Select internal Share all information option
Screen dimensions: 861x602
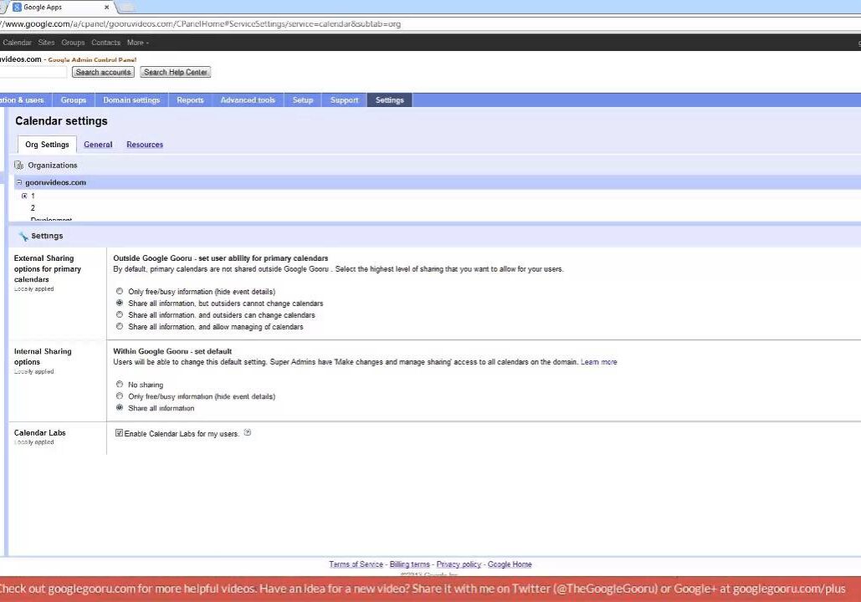coord(120,408)
